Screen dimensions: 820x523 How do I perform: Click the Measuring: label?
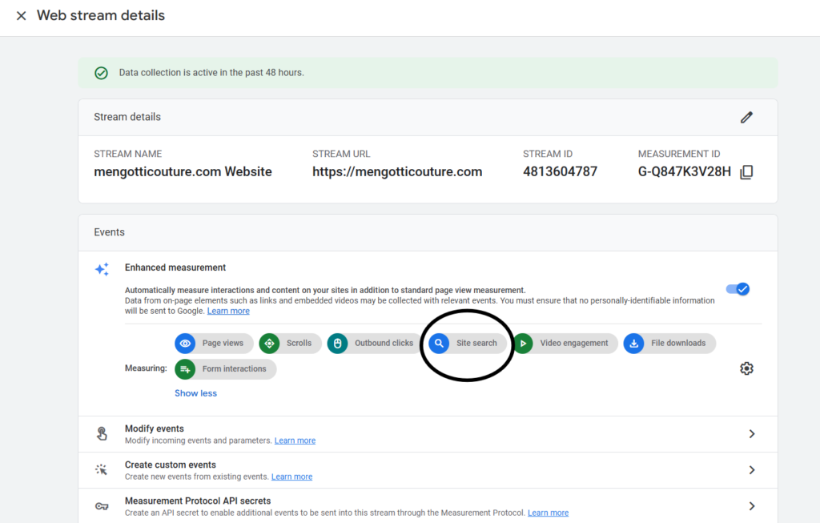coord(146,368)
